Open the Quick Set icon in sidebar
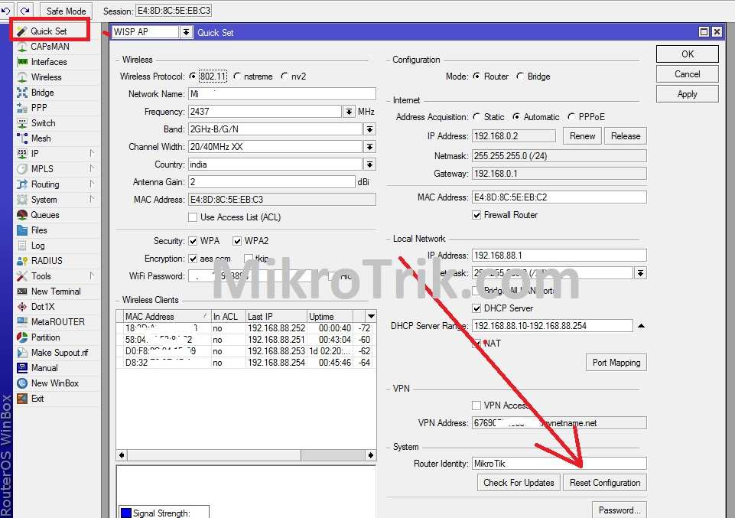735x518 pixels. pos(22,31)
